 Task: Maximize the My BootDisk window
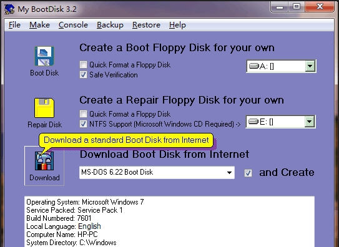pyautogui.click(x=297, y=7)
